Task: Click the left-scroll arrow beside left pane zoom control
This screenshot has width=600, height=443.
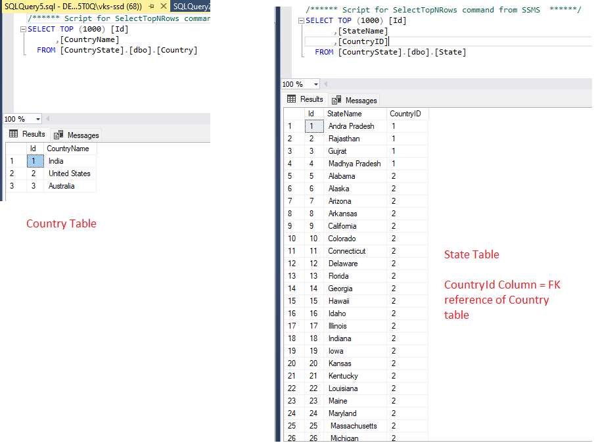Action: coord(48,119)
